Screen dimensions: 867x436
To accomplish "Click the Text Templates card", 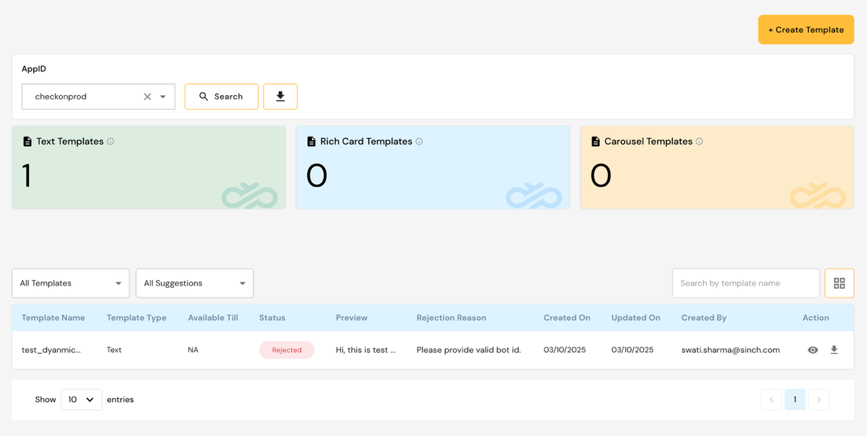I will 148,168.
